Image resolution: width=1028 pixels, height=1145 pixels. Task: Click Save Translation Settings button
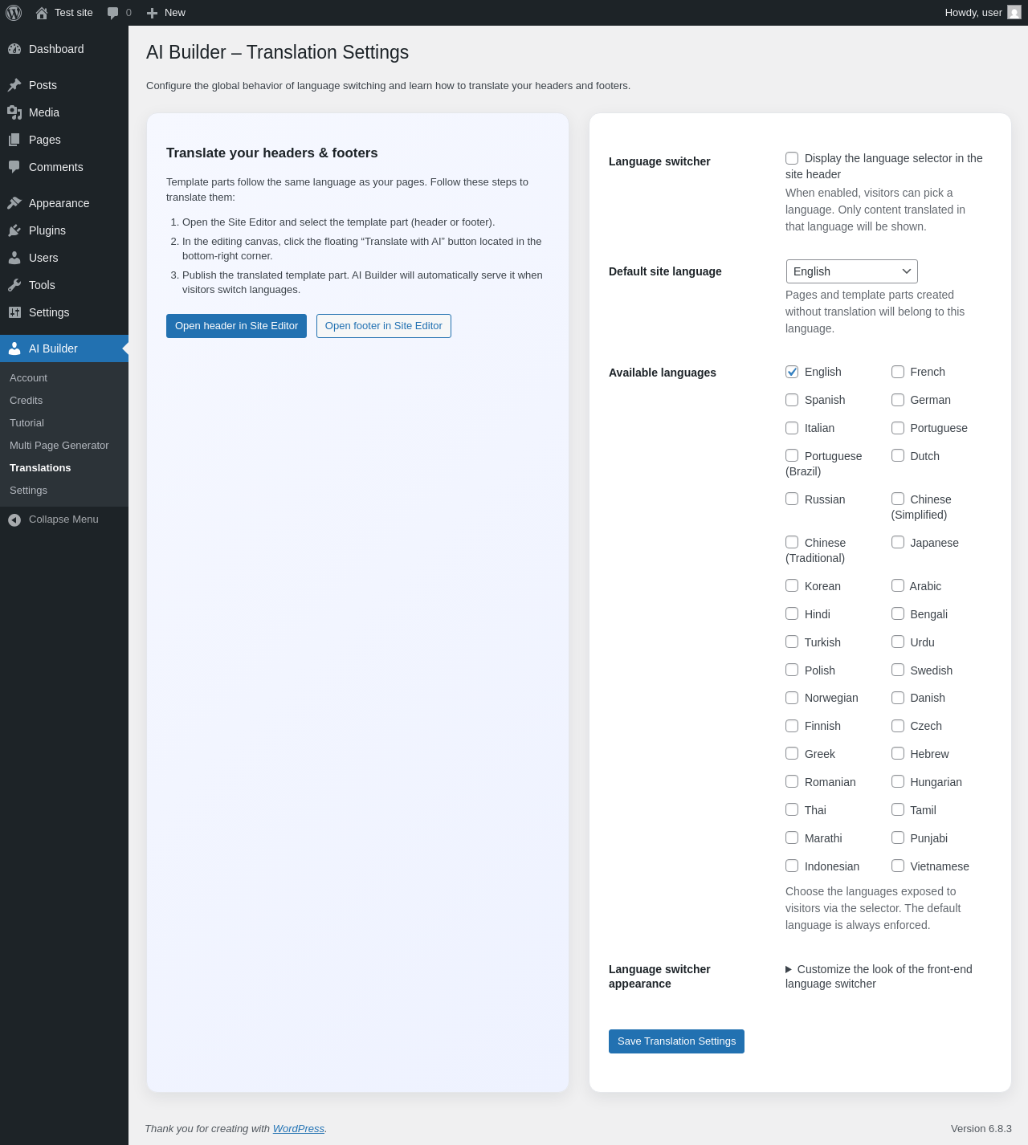pos(676,1041)
